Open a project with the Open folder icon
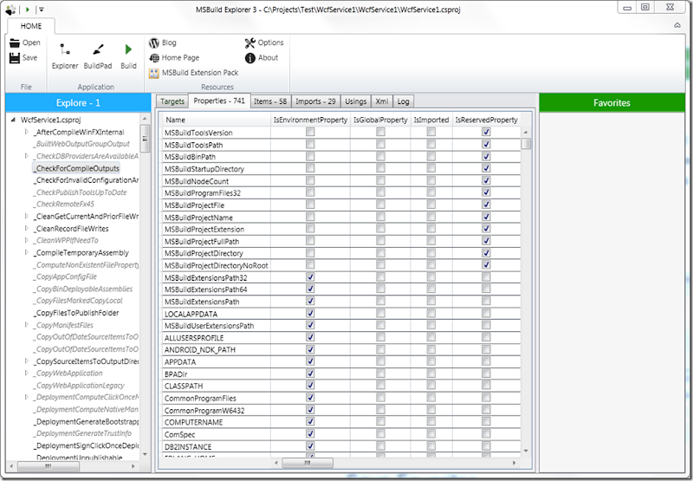This screenshot has width=693, height=481. point(15,42)
